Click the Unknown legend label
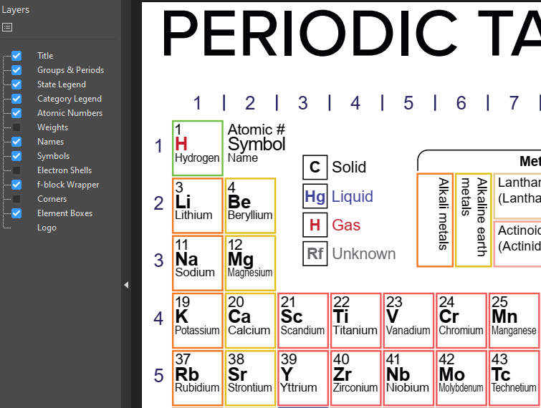541x408 pixels. (364, 254)
